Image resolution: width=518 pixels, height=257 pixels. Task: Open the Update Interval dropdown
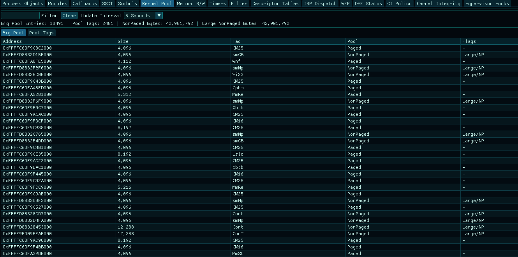tap(143, 16)
